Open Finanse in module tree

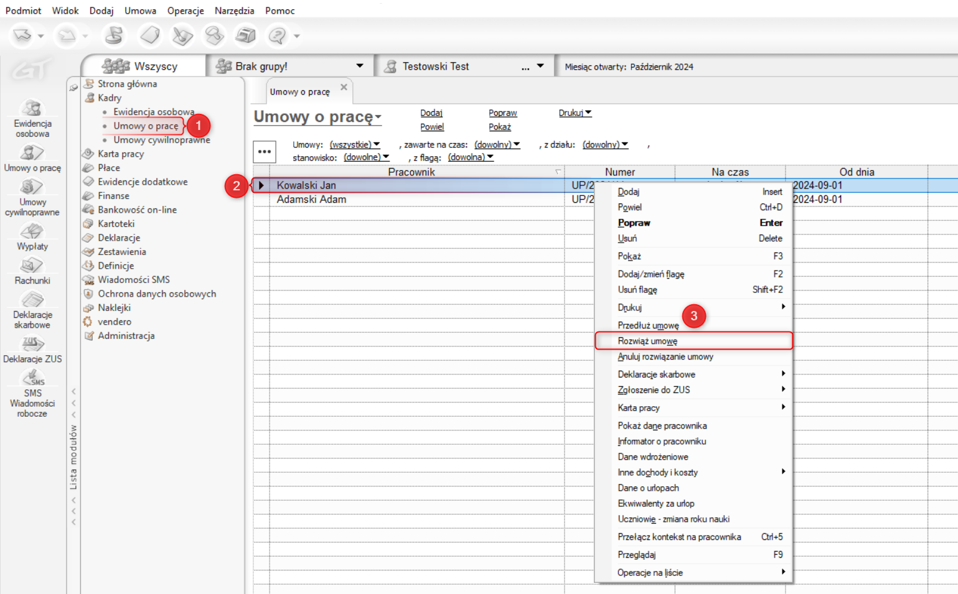tap(114, 195)
